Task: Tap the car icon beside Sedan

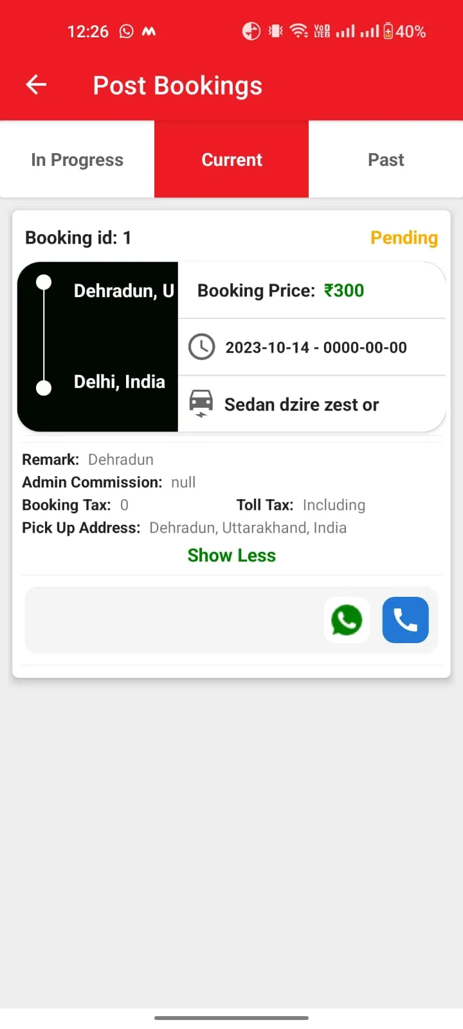Action: (201, 404)
